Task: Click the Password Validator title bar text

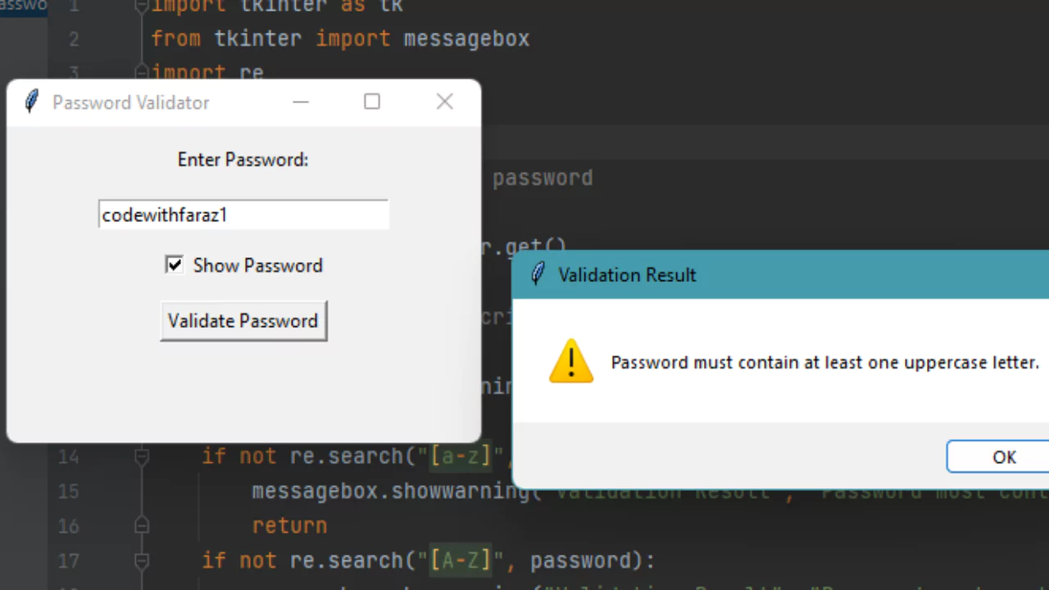Action: [130, 102]
